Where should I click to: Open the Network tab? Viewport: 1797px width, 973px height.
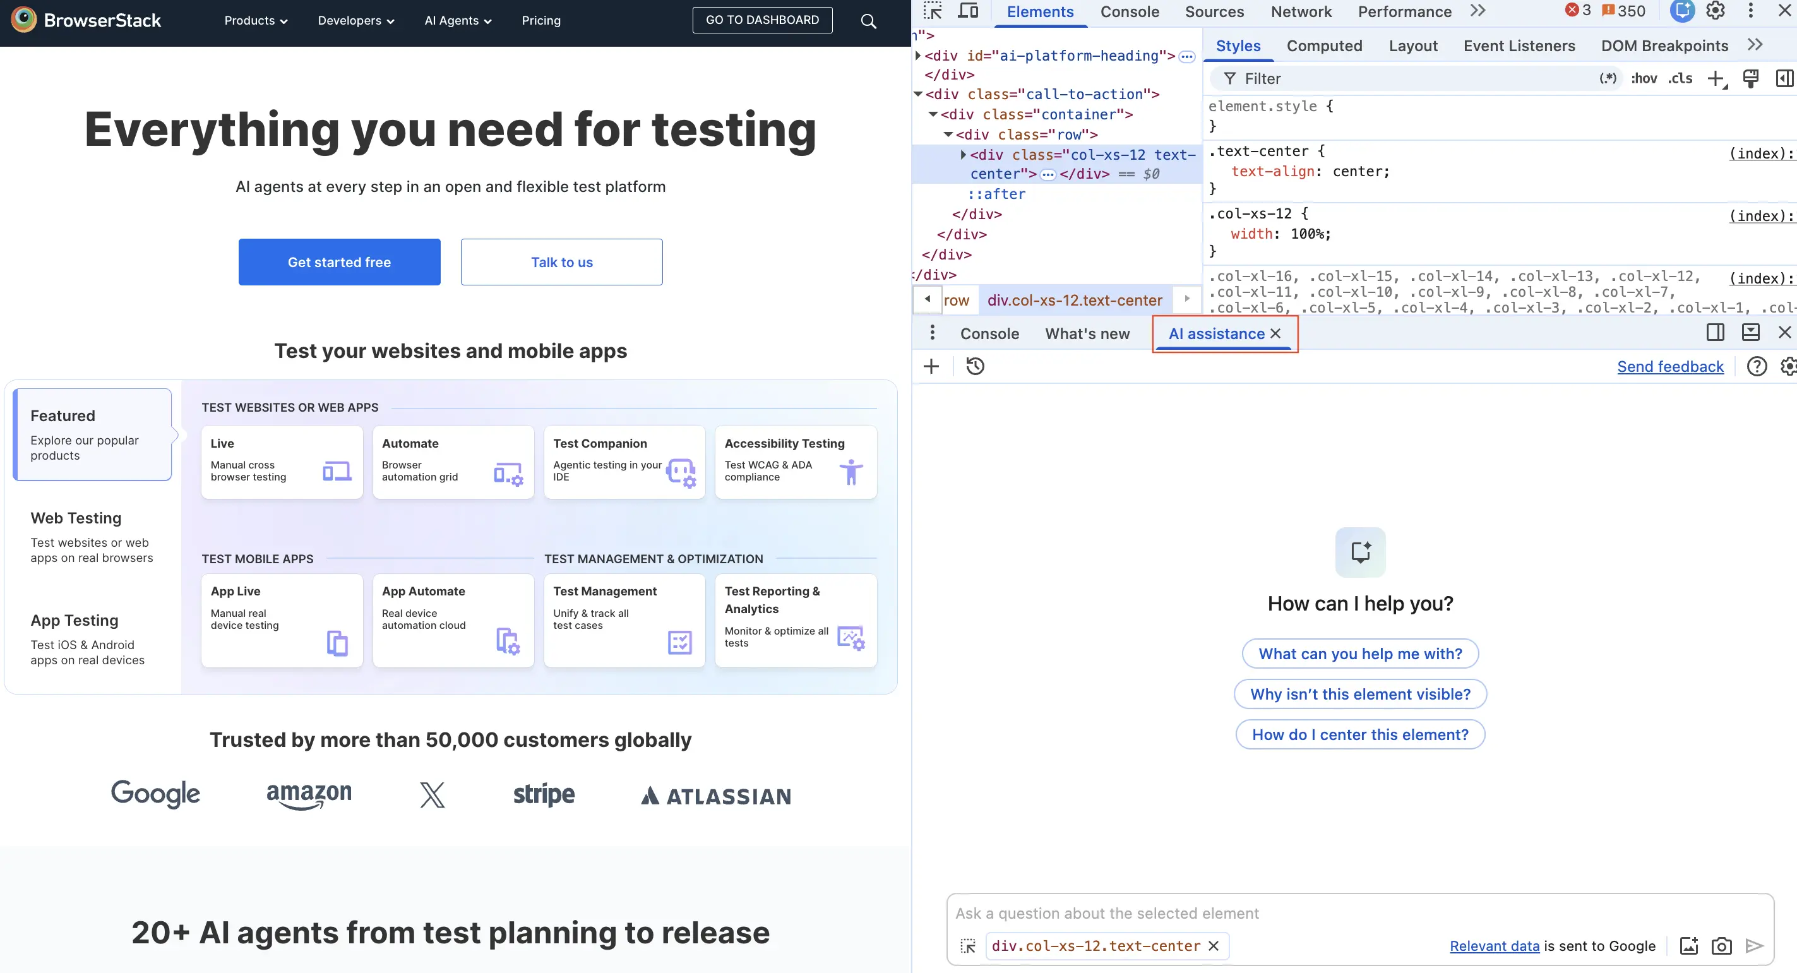click(1300, 12)
